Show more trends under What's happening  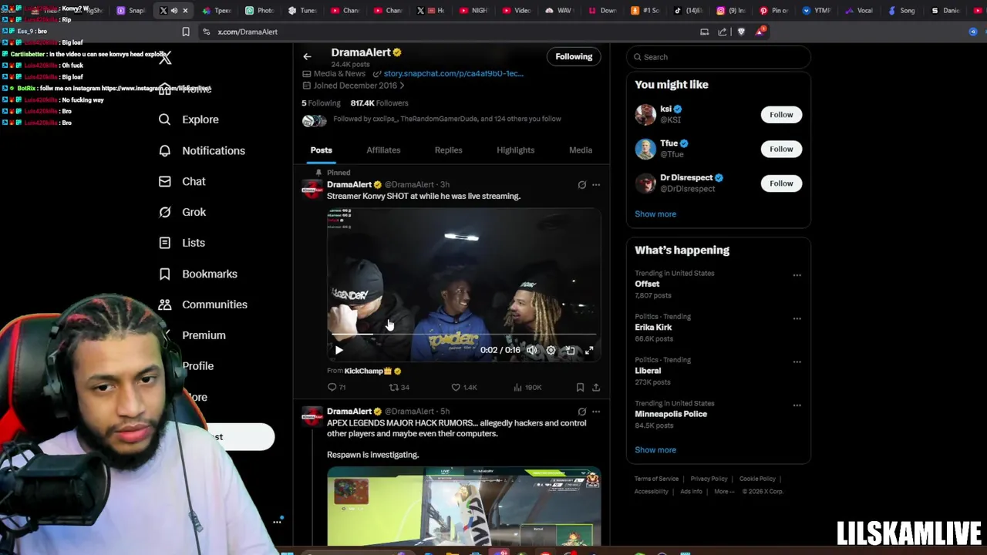655,450
